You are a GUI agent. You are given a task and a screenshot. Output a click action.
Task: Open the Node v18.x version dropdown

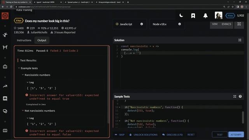coord(167,24)
